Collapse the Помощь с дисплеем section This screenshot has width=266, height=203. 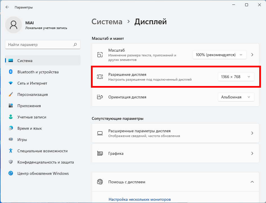(252, 182)
